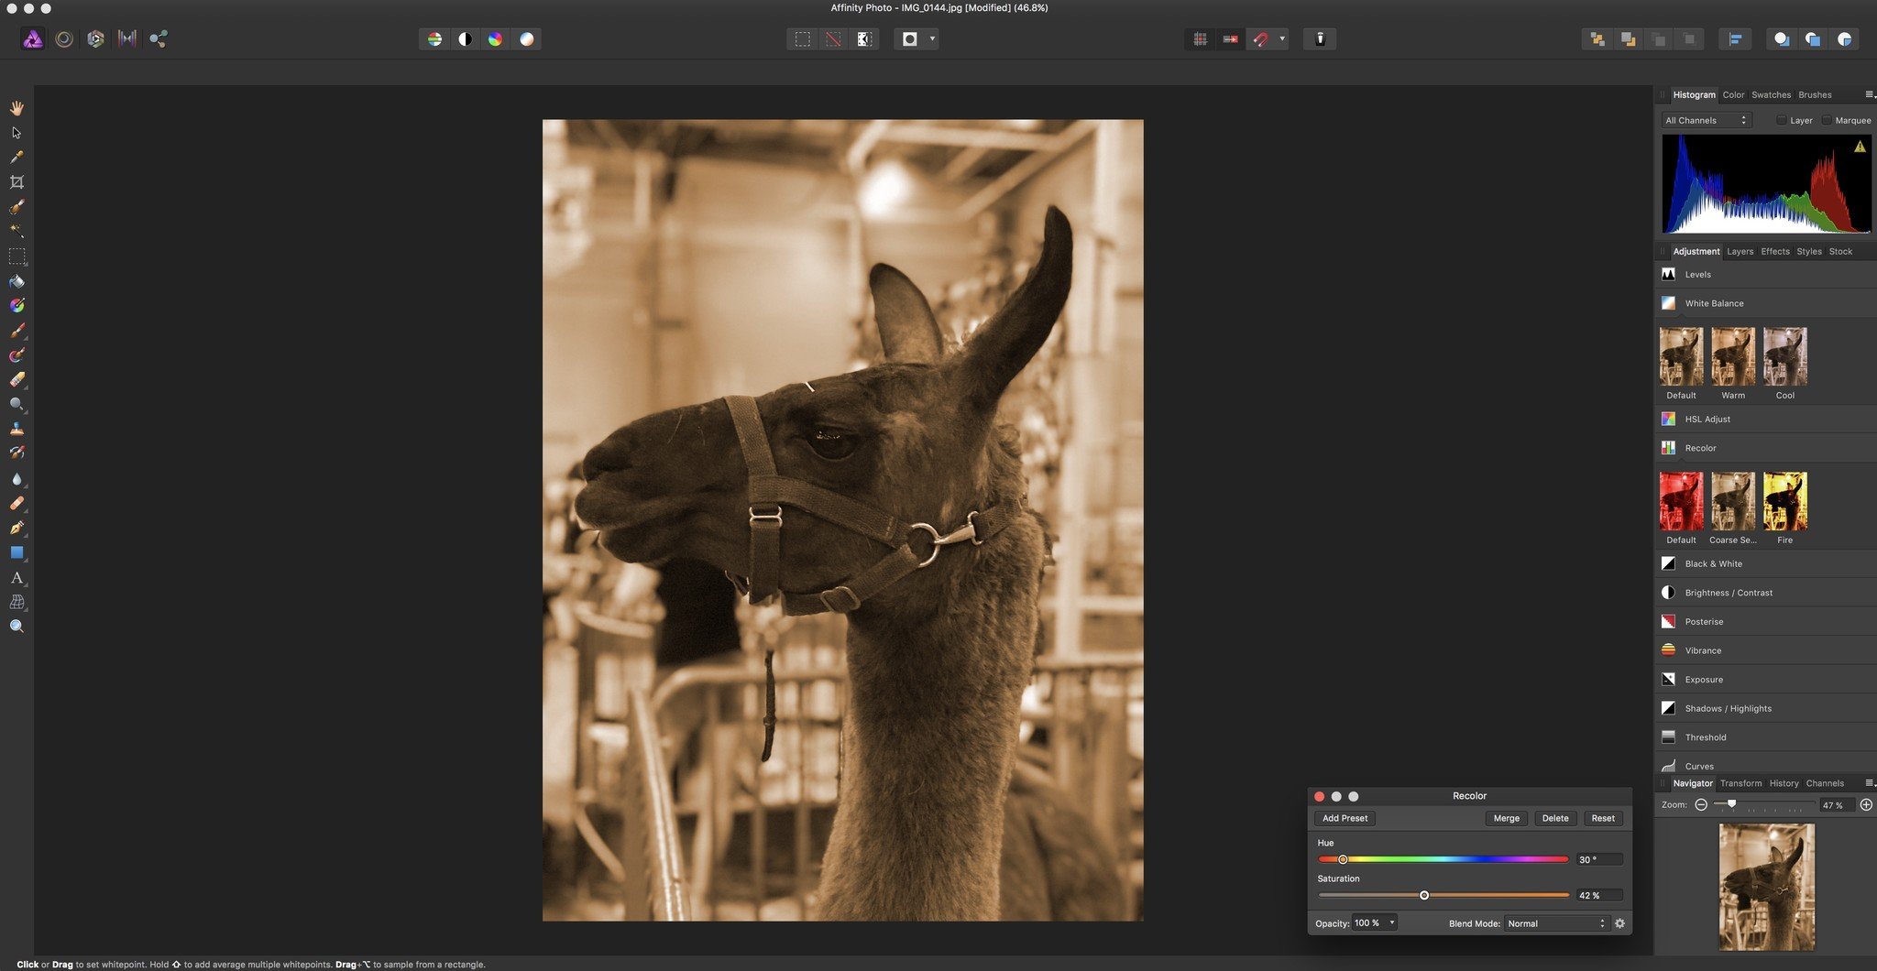1877x971 pixels.
Task: Click the Add Preset button
Action: click(x=1344, y=818)
